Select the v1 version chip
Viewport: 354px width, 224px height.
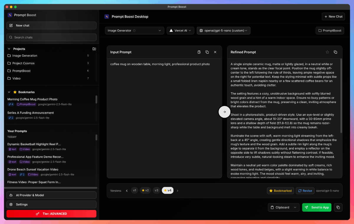click(x=135, y=190)
